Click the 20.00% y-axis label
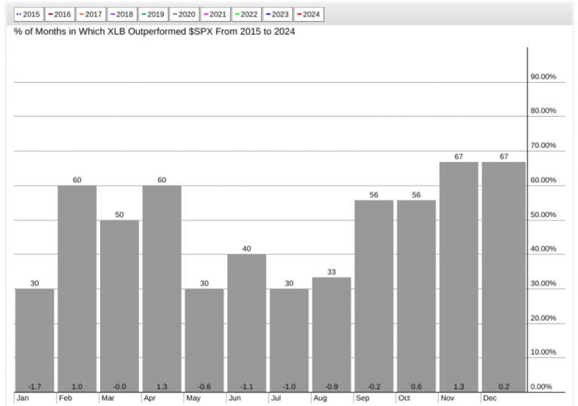Image resolution: width=578 pixels, height=406 pixels. point(543,318)
